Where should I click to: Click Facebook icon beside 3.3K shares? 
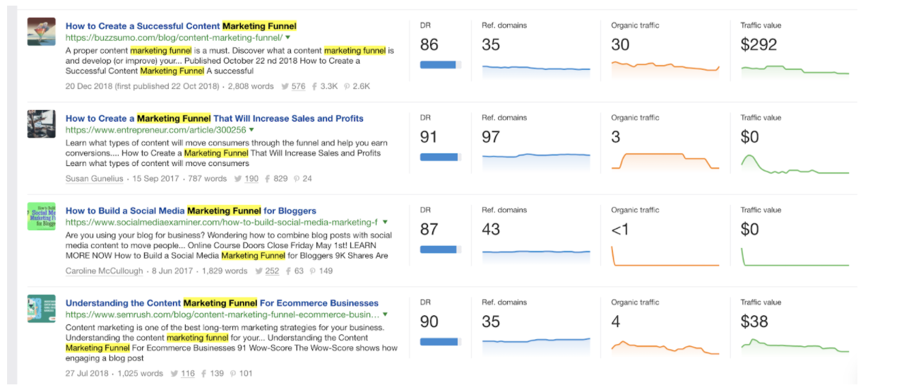coord(314,87)
